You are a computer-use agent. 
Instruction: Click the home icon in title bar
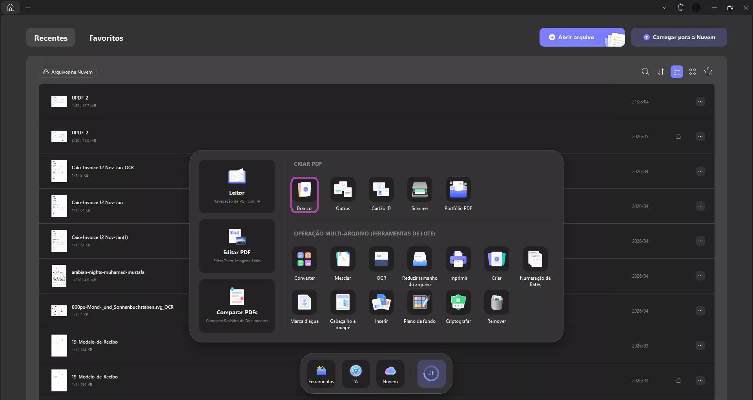11,7
